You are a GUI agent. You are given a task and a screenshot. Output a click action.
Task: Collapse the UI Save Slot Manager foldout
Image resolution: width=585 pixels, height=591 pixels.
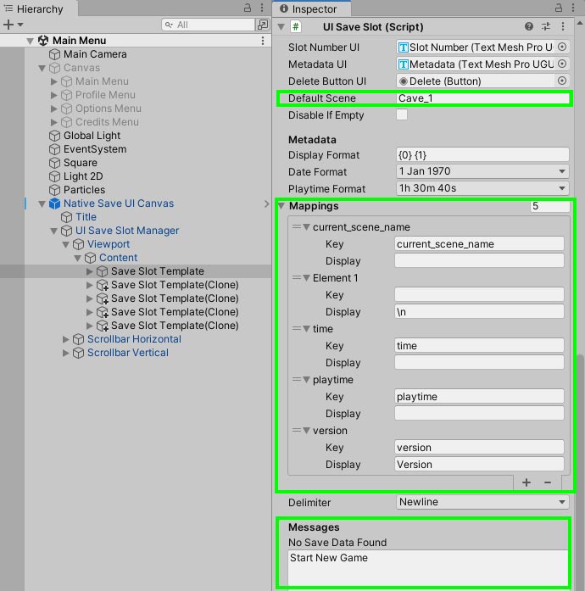click(x=54, y=231)
